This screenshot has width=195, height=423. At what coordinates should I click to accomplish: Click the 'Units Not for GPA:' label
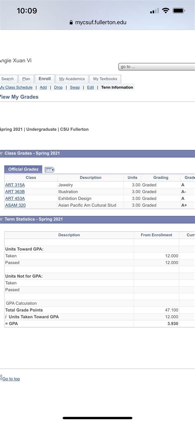pos(24,276)
